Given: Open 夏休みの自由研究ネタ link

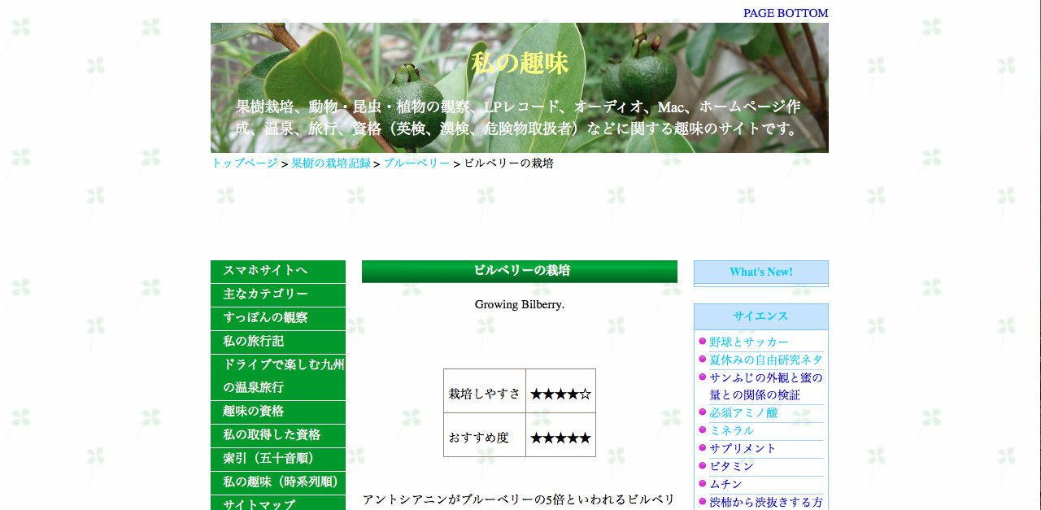Looking at the screenshot, I should coord(765,360).
